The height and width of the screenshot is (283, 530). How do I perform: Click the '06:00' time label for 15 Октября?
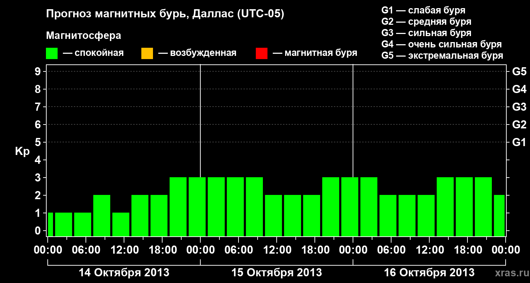tap(238, 250)
